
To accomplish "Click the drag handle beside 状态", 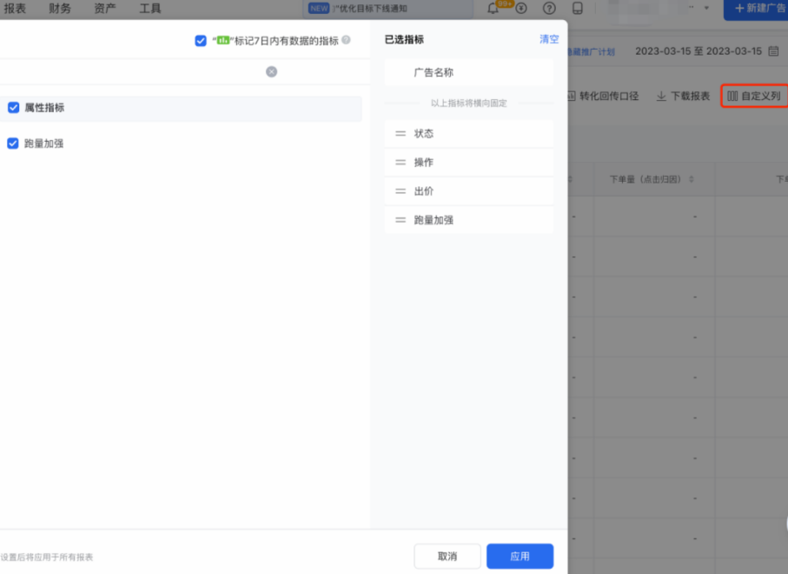I will click(401, 134).
